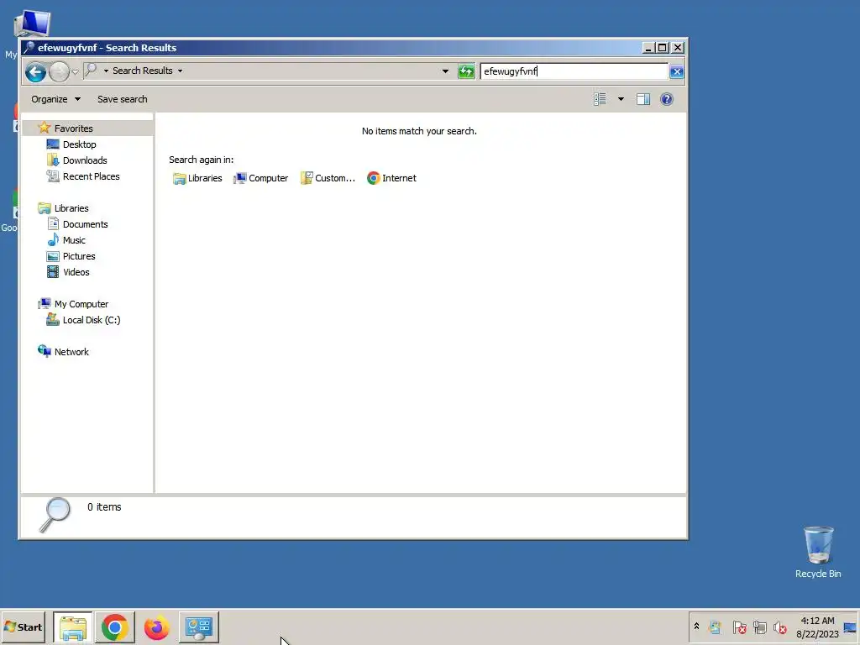Select Network in the navigation pane

tap(71, 352)
